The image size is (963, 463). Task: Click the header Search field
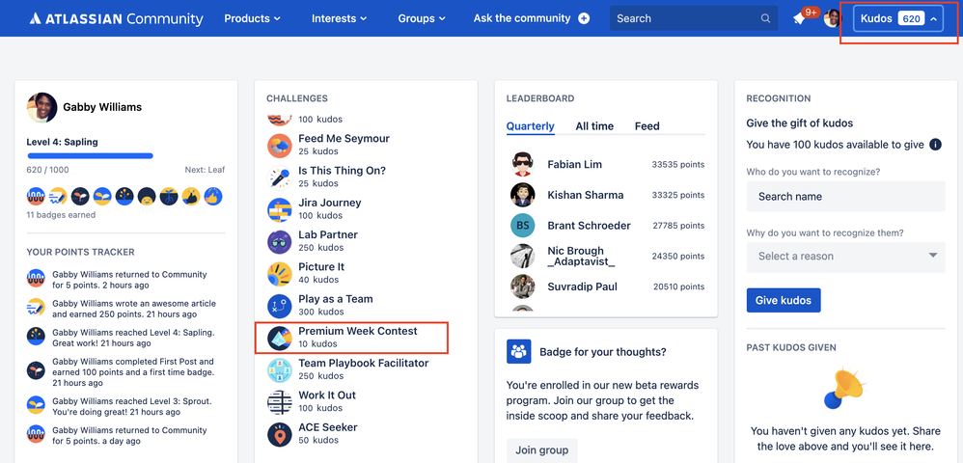click(x=694, y=18)
